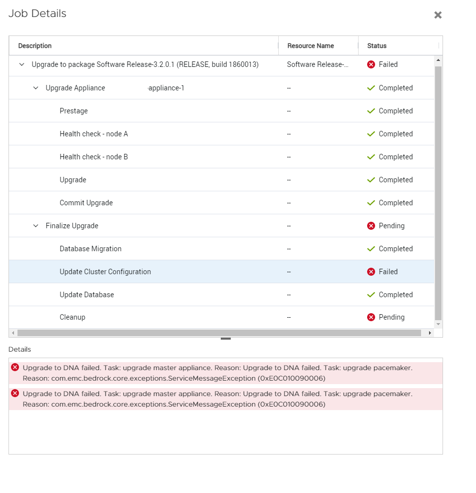
Task: Collapse the Upgrade Appliance appliance-1 section
Action: (35, 88)
